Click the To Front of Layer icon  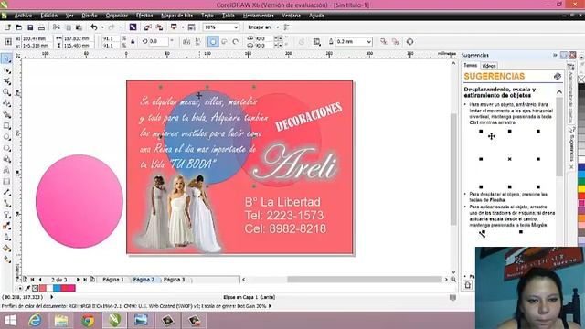click(384, 42)
